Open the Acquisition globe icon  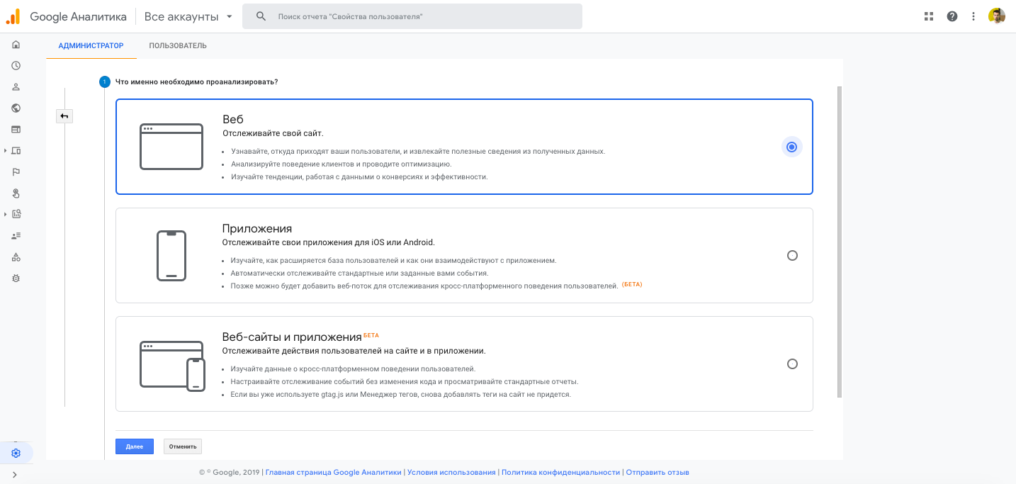pos(16,108)
